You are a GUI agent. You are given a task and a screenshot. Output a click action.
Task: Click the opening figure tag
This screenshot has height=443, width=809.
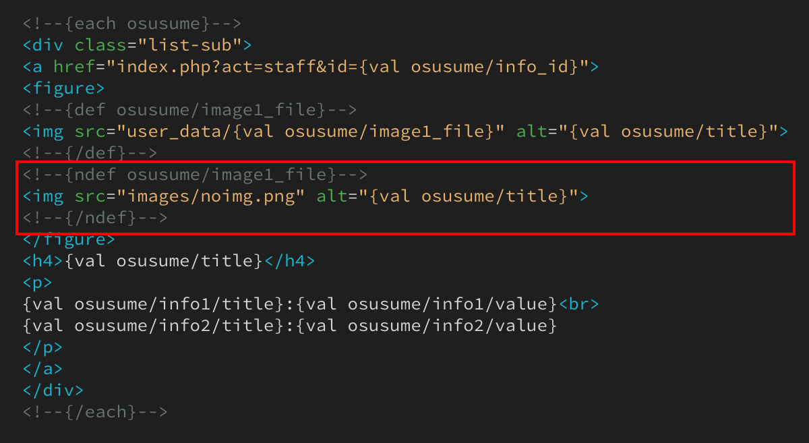coord(63,88)
